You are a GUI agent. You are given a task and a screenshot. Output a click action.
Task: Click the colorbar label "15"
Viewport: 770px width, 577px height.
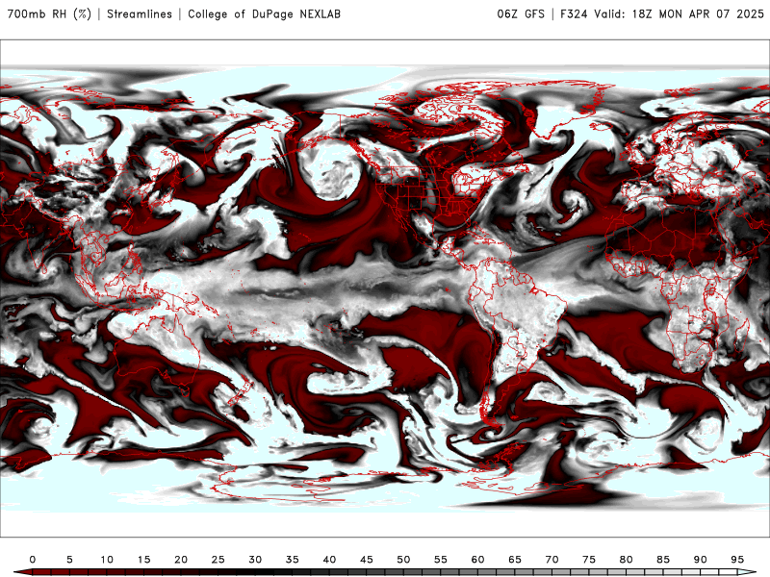[143, 560]
